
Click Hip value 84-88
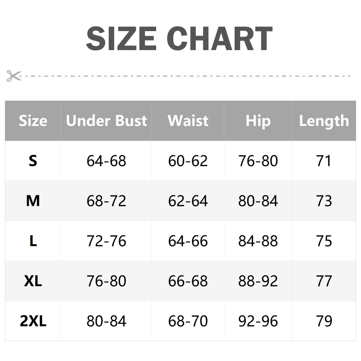(x=258, y=241)
